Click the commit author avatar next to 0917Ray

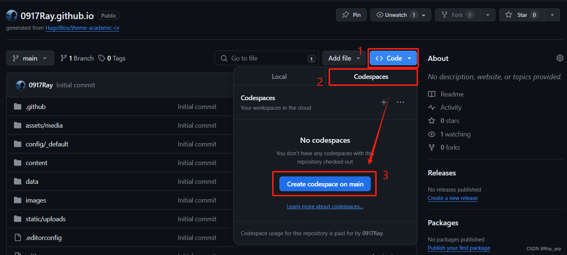(x=21, y=85)
